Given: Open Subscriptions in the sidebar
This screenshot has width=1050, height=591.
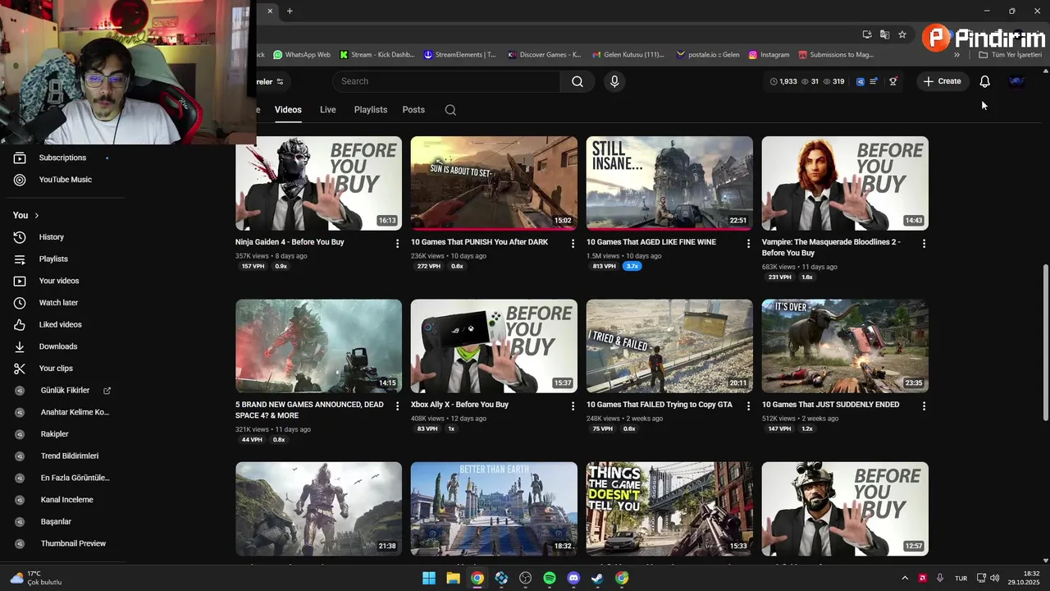Looking at the screenshot, I should pos(62,158).
